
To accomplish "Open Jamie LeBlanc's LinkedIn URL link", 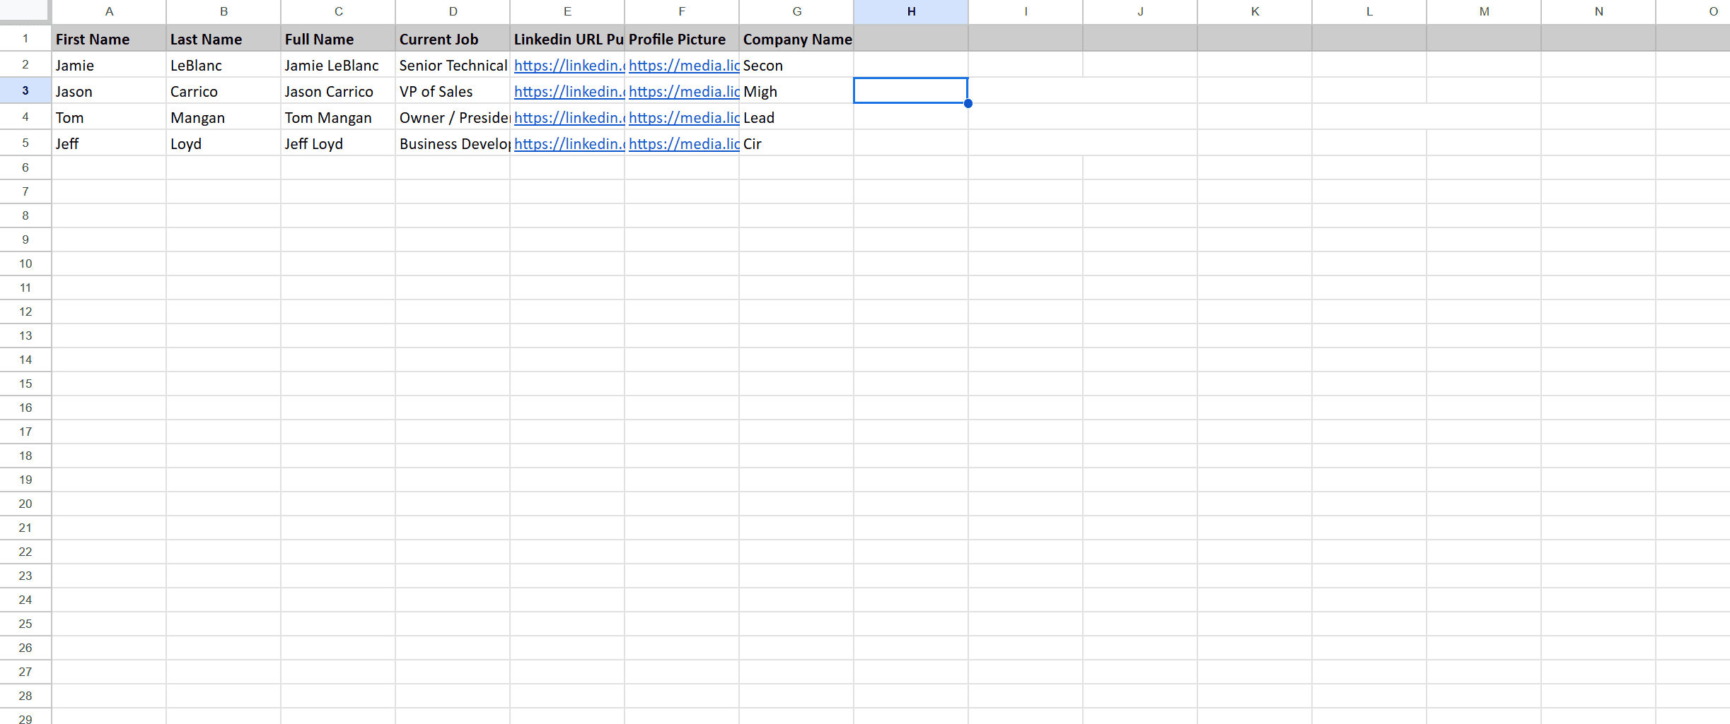I will point(569,66).
